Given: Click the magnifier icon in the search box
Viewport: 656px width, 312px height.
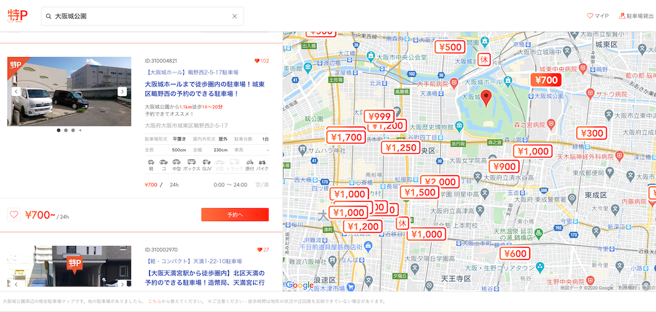Looking at the screenshot, I should (49, 16).
